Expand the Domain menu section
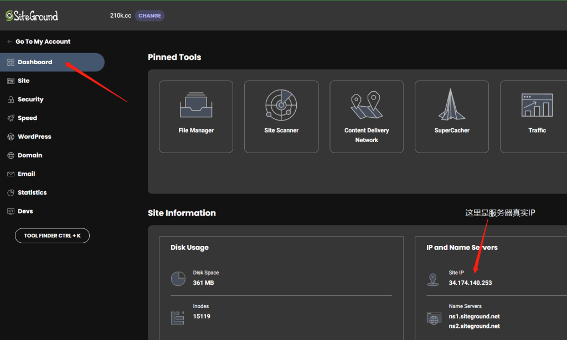 tap(30, 155)
